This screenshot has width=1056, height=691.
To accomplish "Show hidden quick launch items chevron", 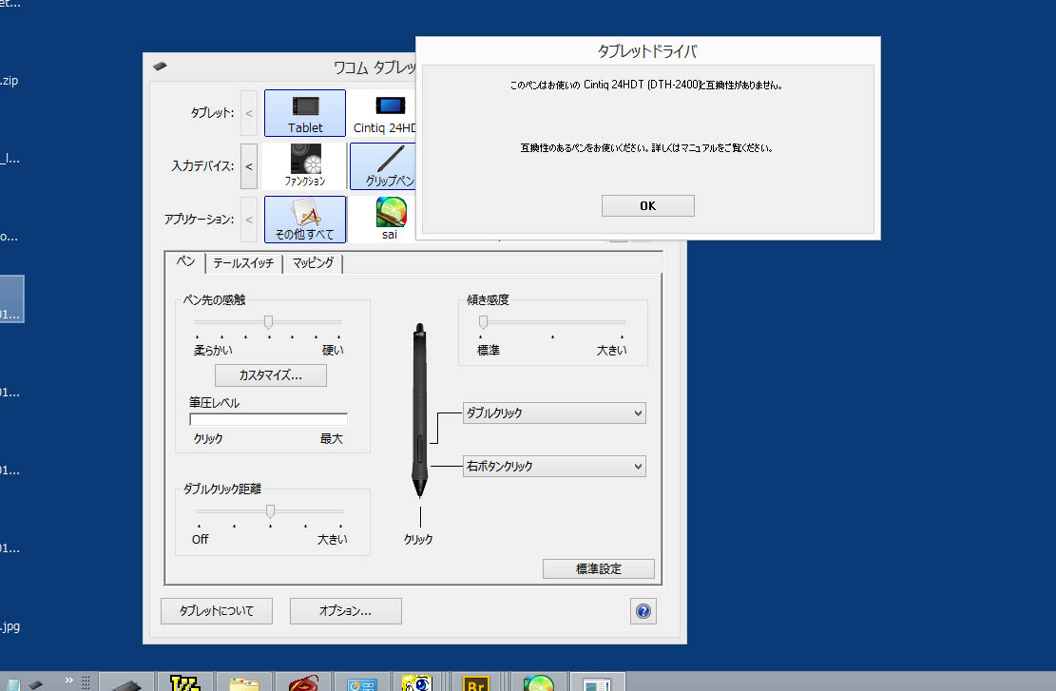I will [68, 681].
